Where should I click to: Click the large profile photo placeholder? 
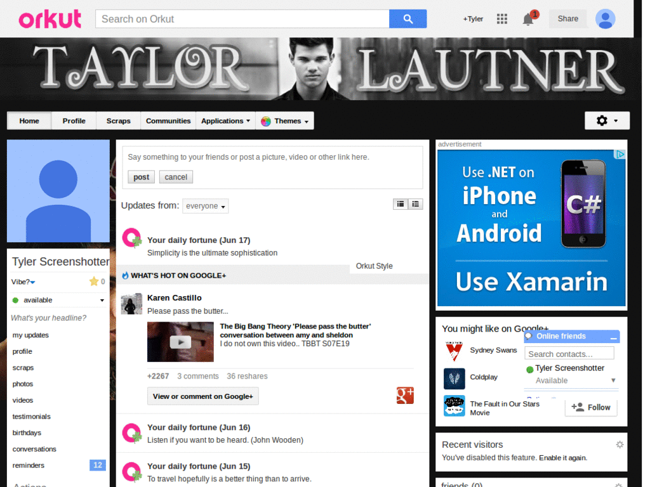[x=58, y=191]
